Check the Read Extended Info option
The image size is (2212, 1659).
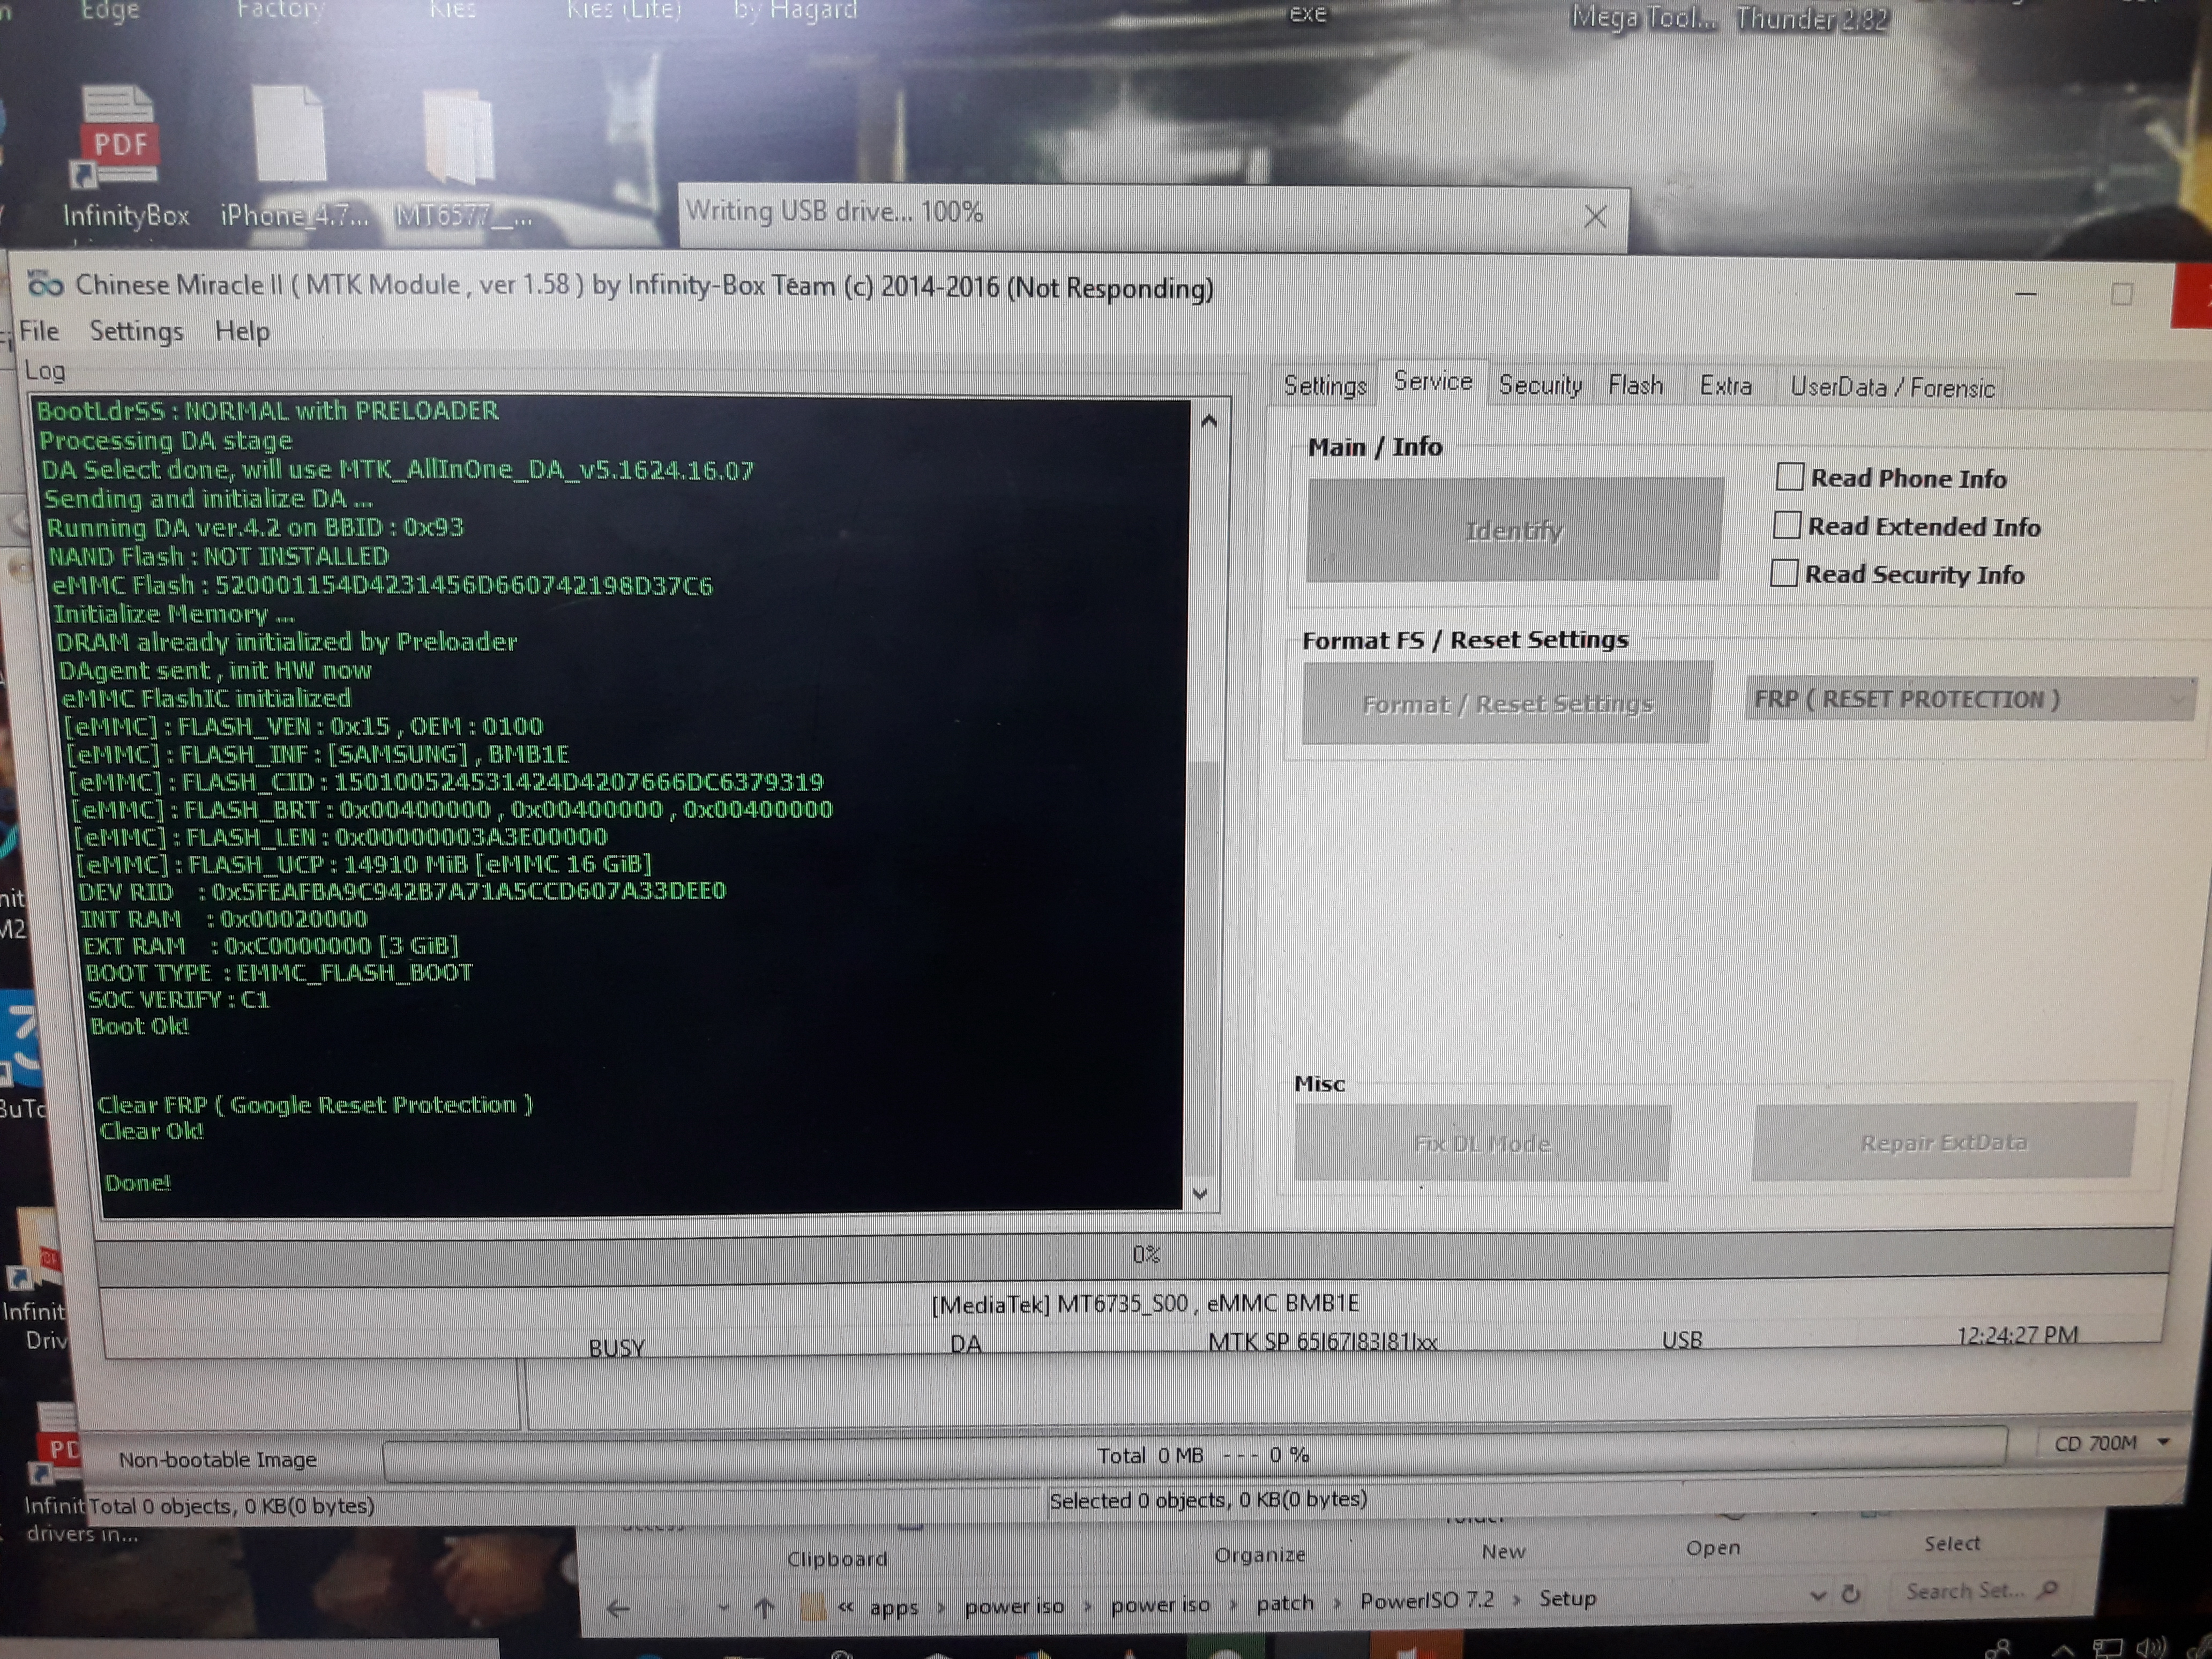pyautogui.click(x=1787, y=525)
